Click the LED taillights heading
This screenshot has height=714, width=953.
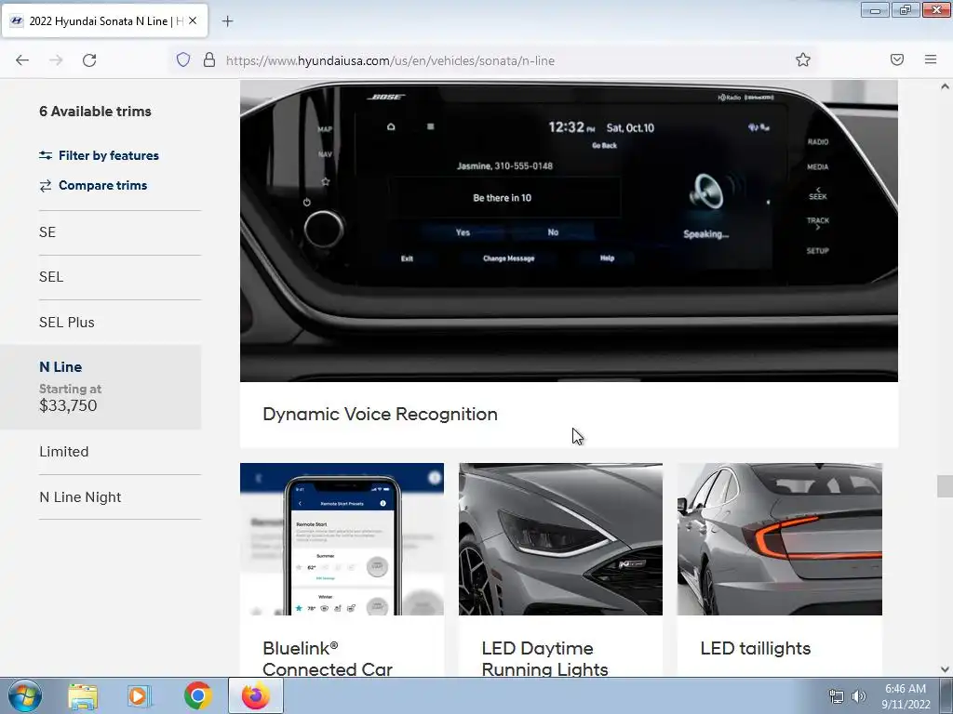(756, 648)
